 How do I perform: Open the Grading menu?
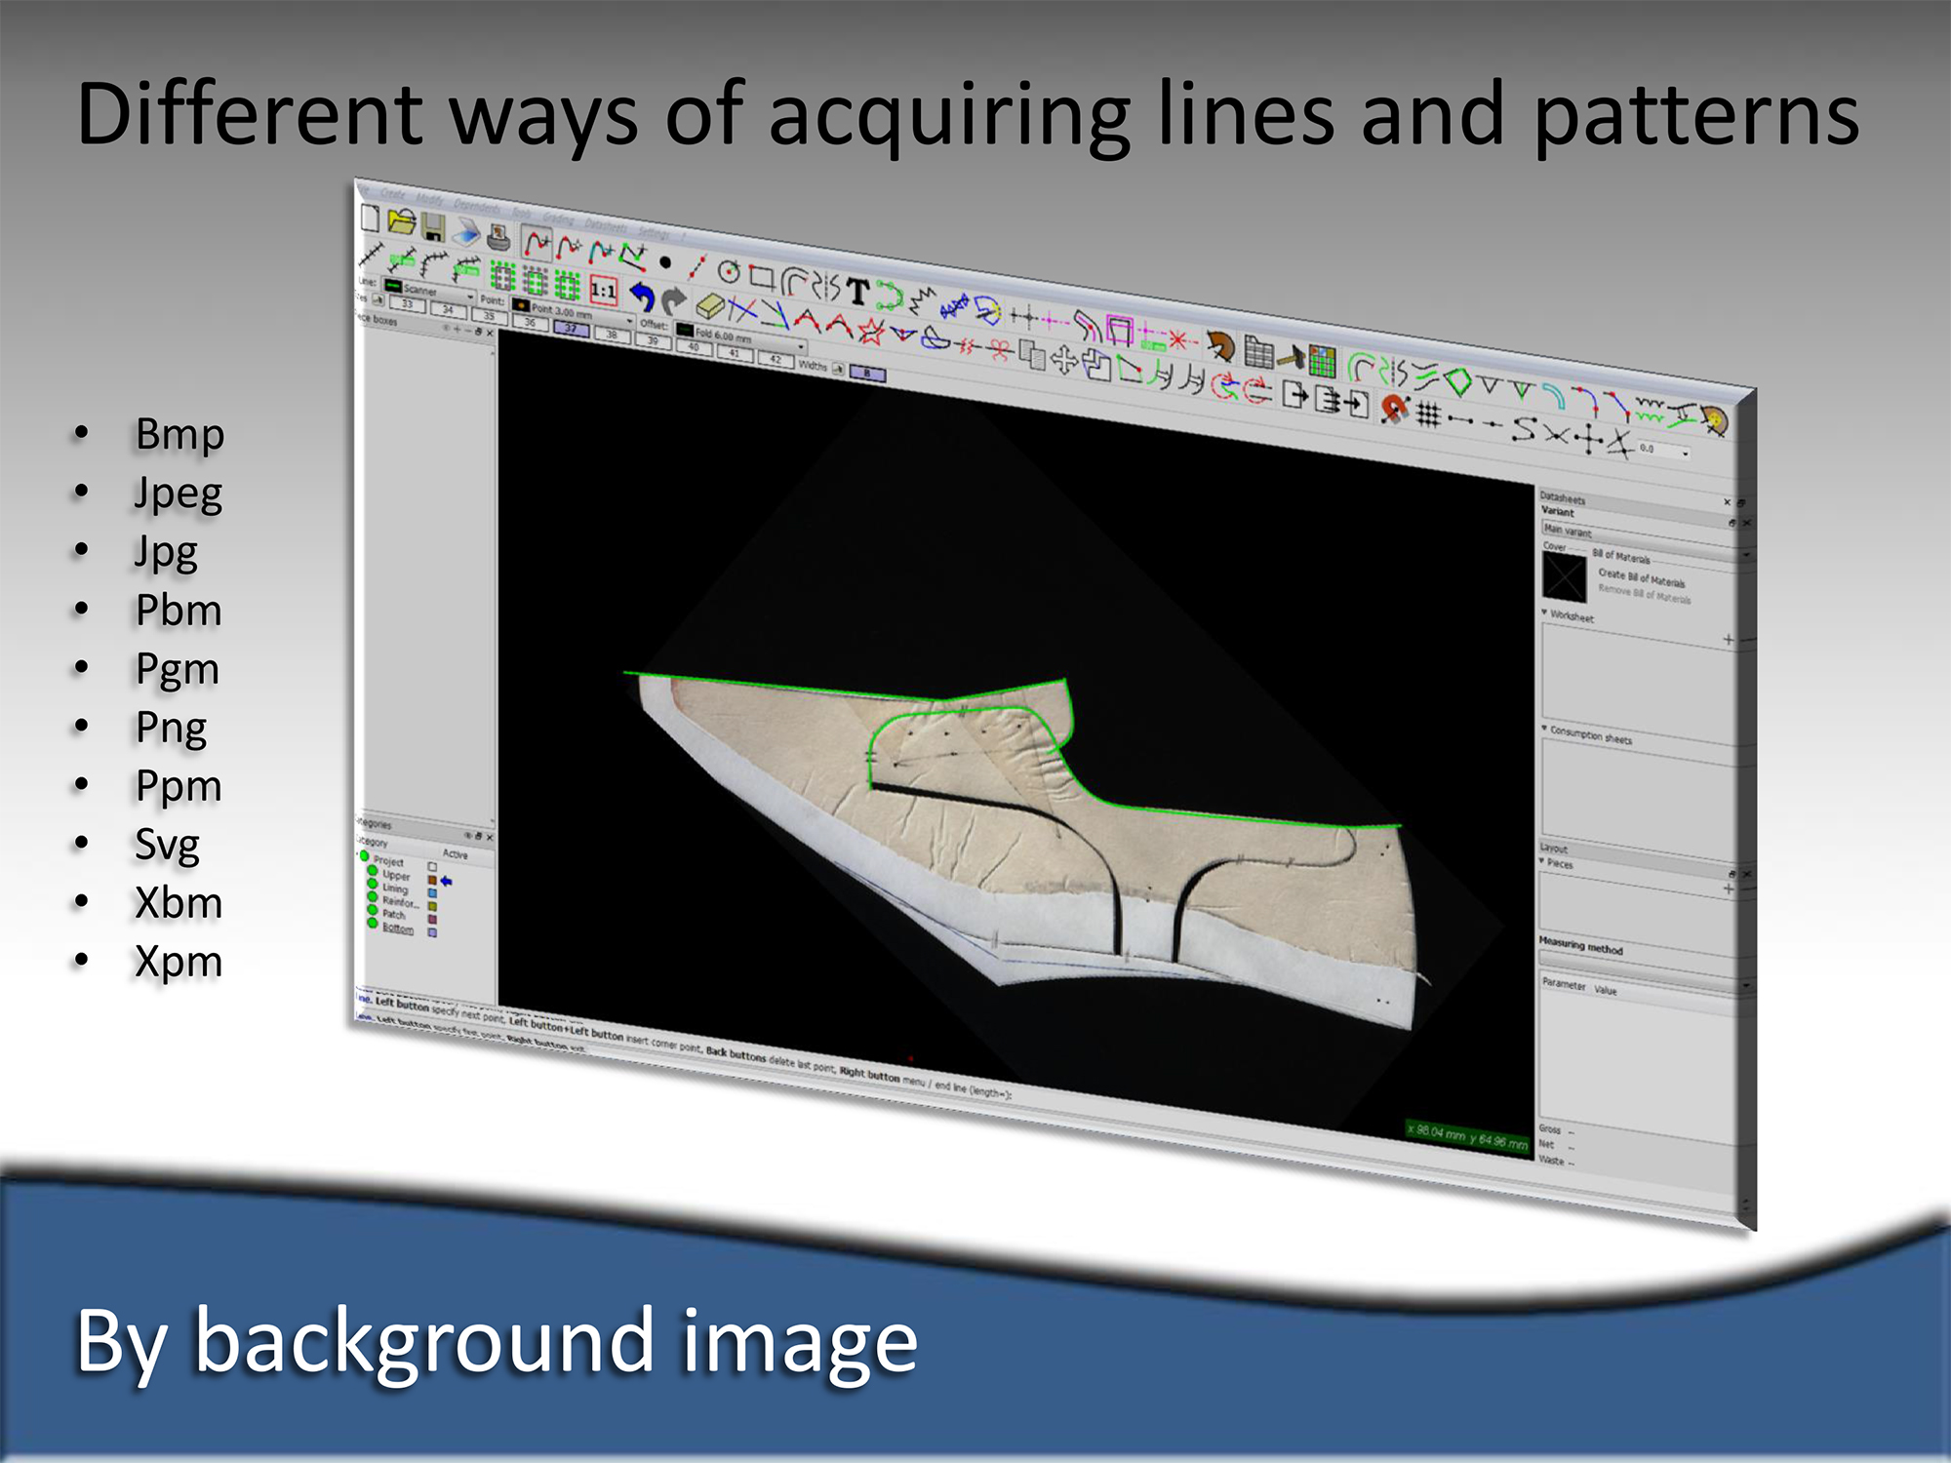(x=559, y=217)
